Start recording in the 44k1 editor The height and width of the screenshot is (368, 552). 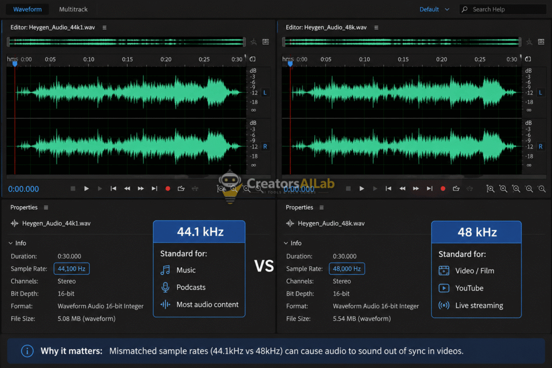(x=168, y=189)
